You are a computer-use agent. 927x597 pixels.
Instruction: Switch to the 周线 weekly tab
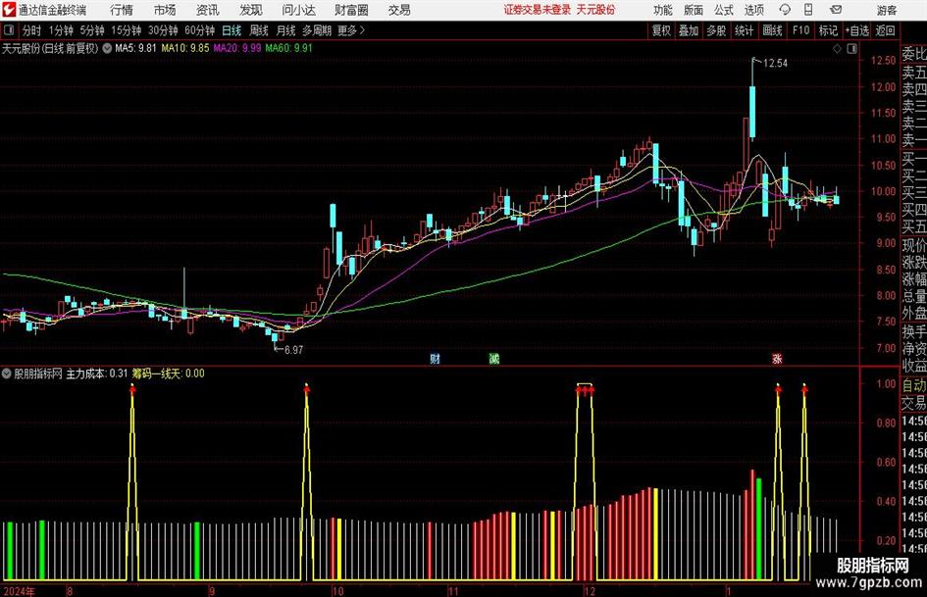(x=258, y=30)
